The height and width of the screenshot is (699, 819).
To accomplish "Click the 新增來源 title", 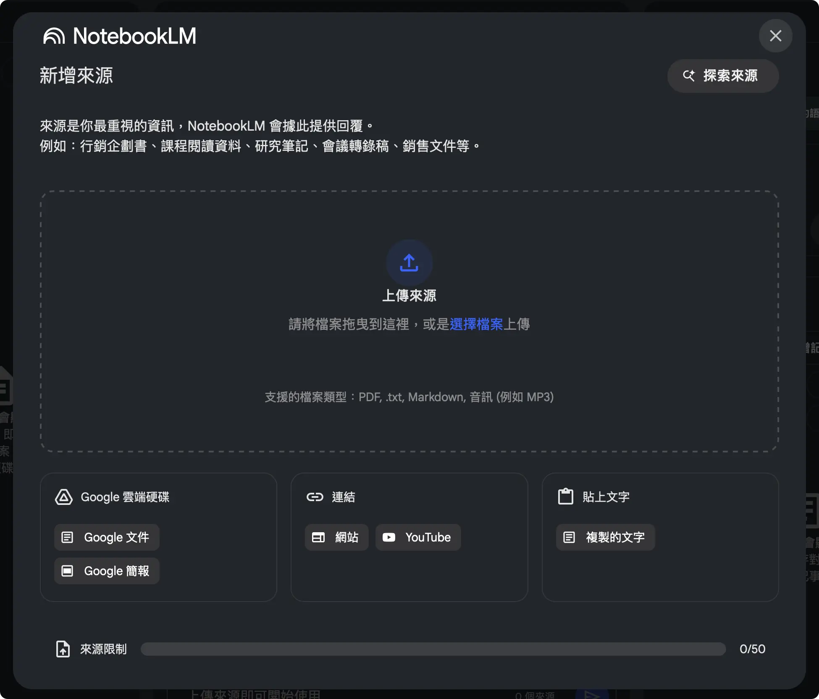I will pos(76,76).
